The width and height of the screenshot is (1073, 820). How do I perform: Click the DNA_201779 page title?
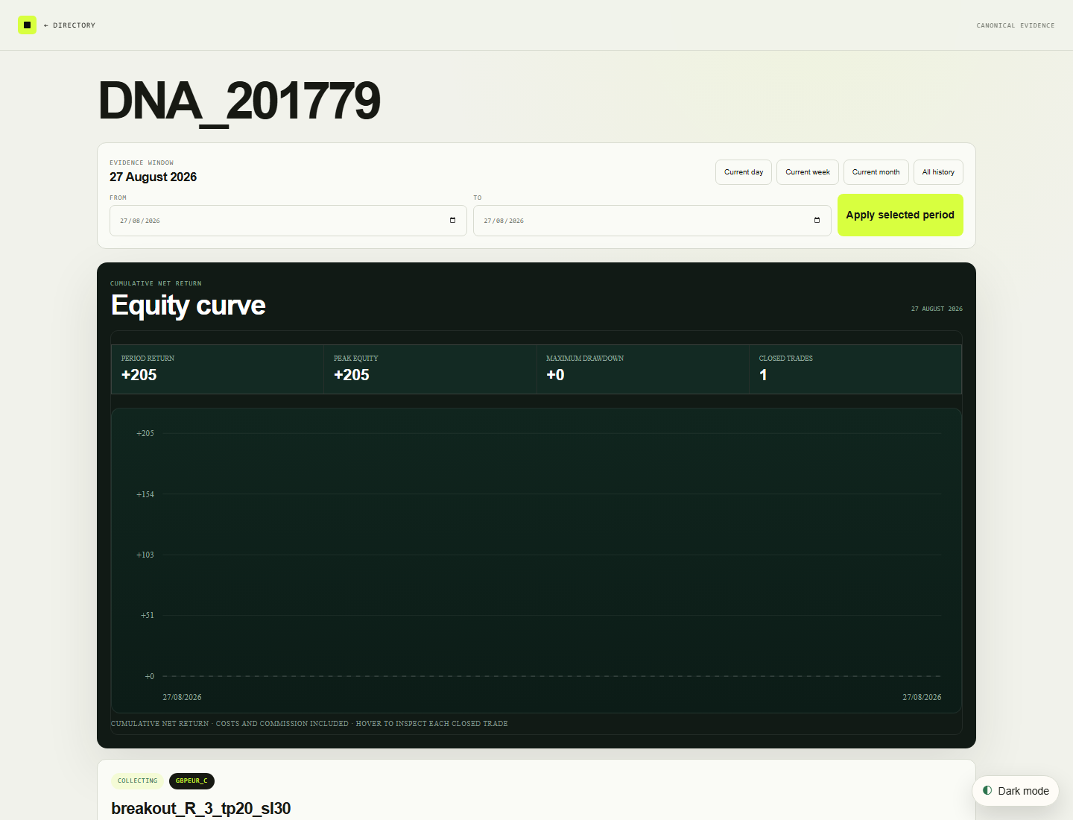tap(238, 101)
